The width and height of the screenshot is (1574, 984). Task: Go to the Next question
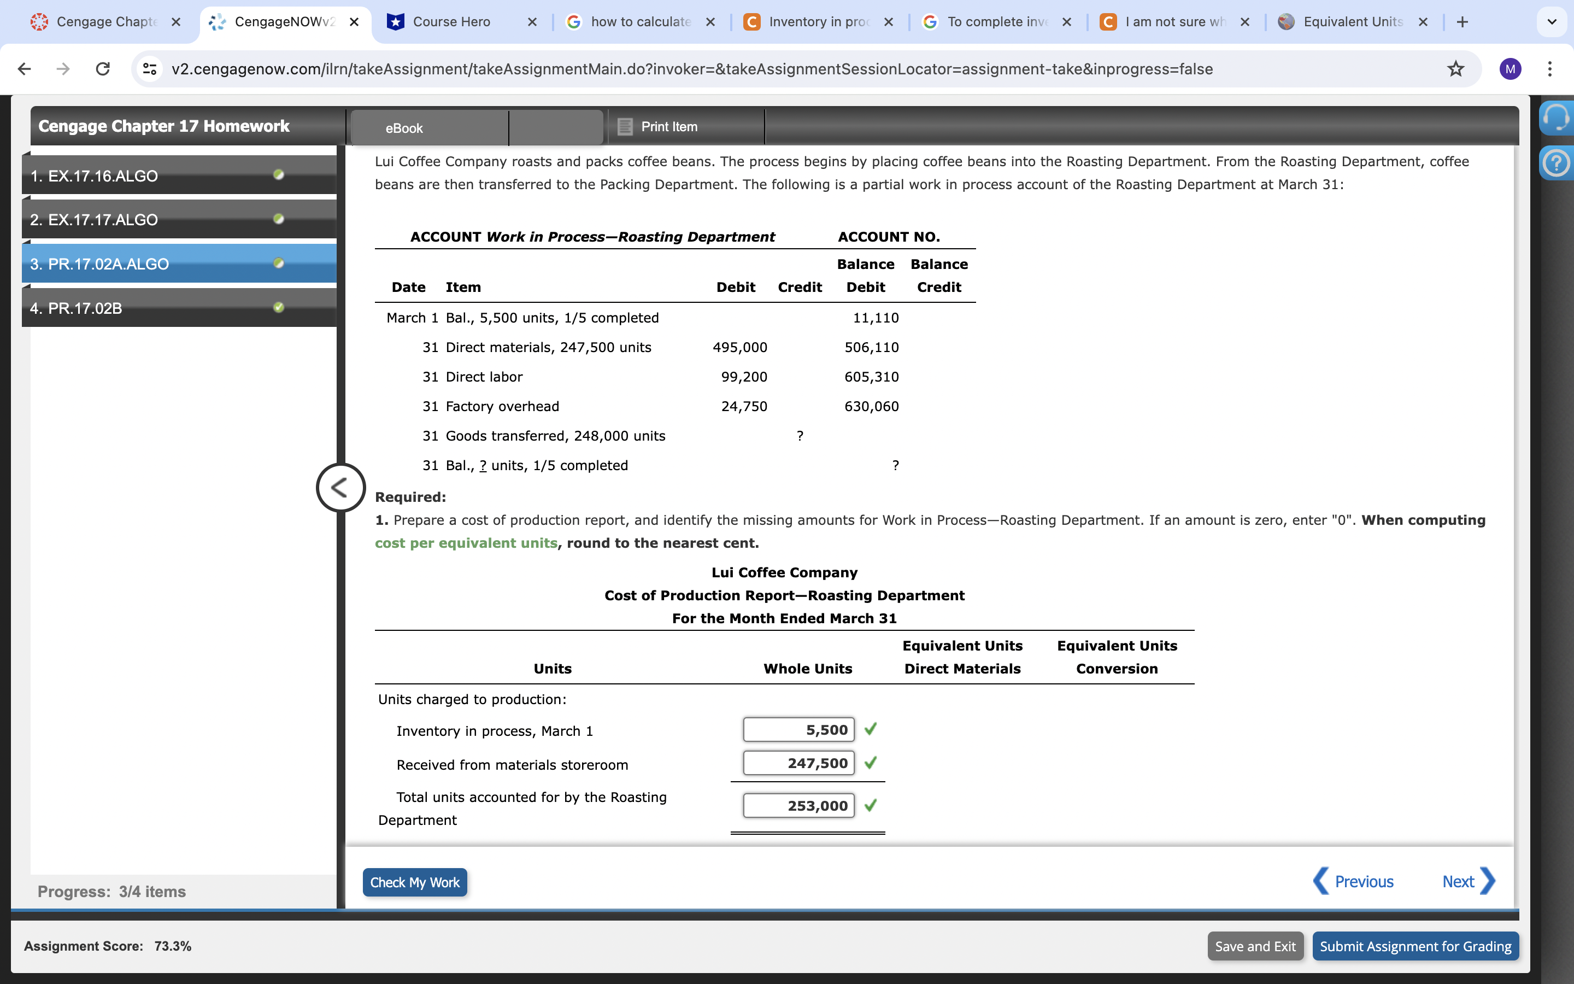coord(1467,882)
